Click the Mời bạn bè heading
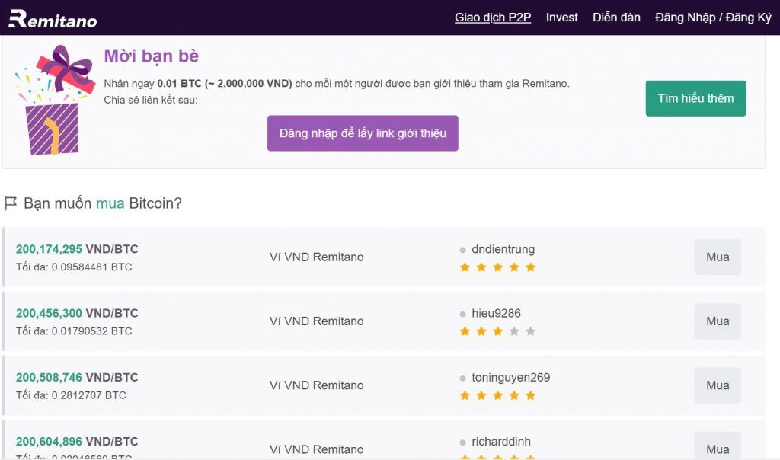 point(152,56)
